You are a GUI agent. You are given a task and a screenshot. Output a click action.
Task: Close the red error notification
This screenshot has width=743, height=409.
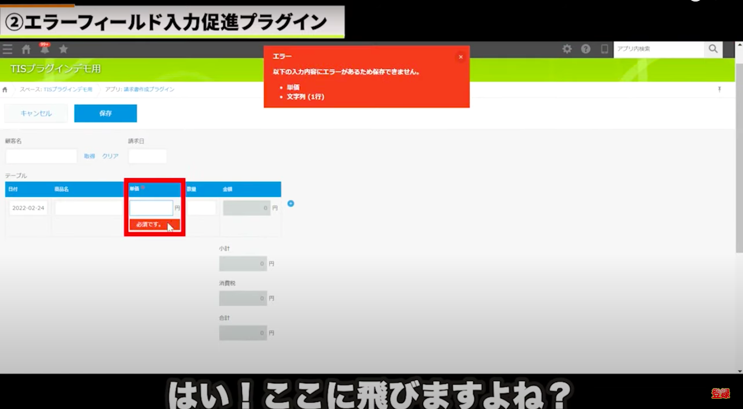[461, 57]
